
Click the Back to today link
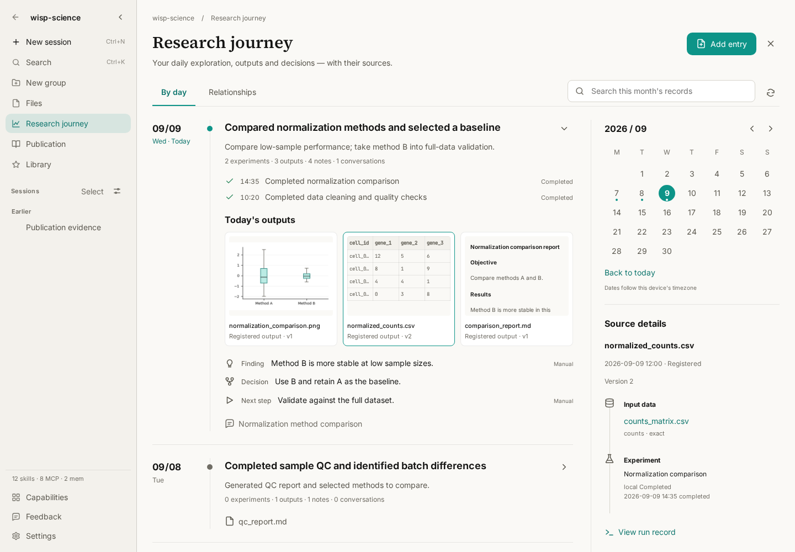tap(630, 273)
